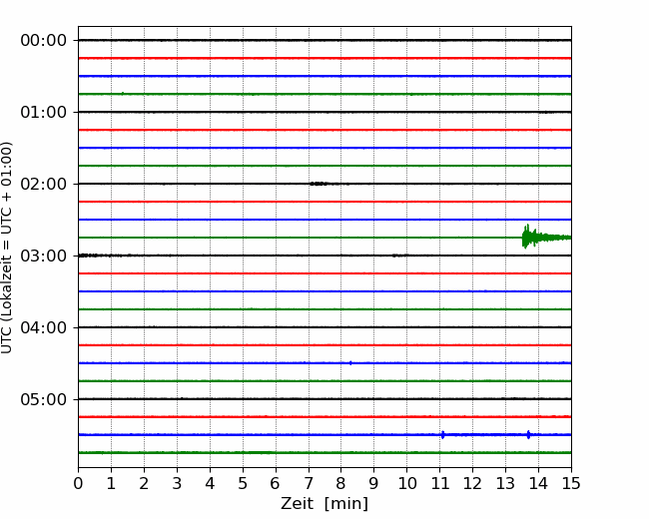Click the black disturbance near minute 10 on 03:00 trace

[399, 256]
